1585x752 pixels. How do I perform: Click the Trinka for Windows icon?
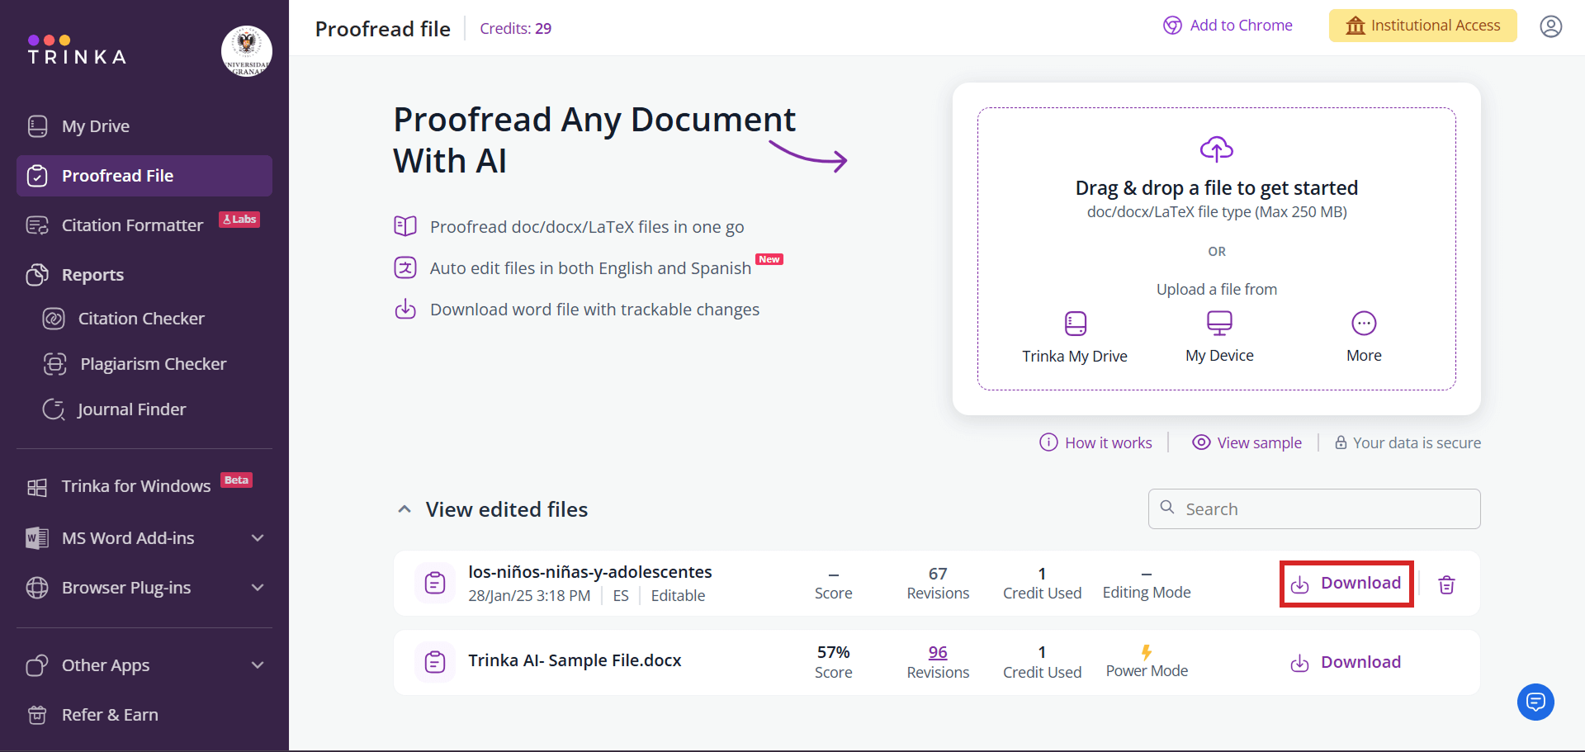(37, 487)
